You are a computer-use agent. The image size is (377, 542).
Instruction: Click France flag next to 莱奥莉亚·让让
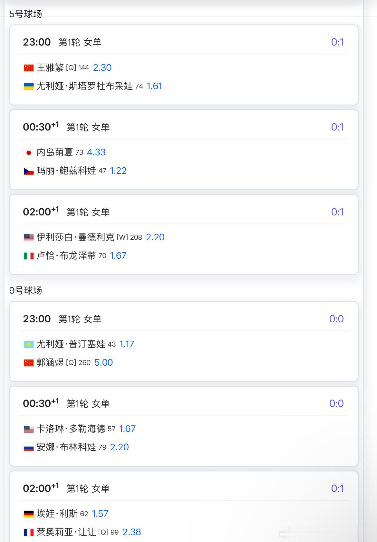pyautogui.click(x=29, y=532)
